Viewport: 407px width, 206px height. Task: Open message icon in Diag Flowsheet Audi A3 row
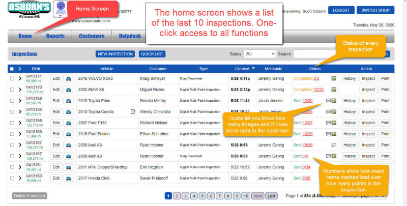pos(328,156)
